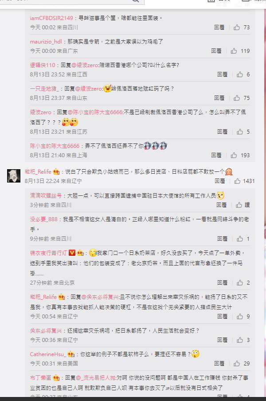
Task: Open avatar of 糍粑_Relife commenter
Action: 14,176
